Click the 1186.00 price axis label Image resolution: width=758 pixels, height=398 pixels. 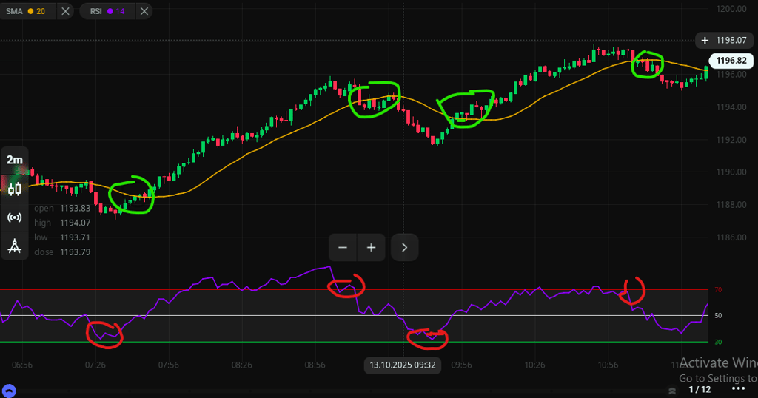[731, 237]
